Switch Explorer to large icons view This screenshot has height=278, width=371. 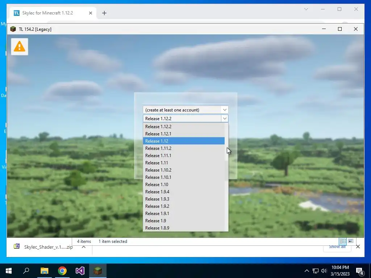351,241
